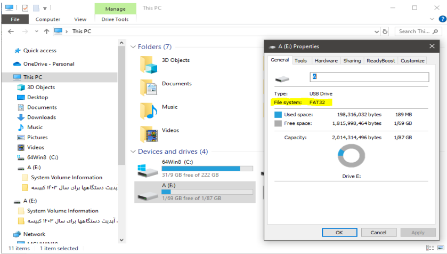Viewport: 447px width, 254px height.
Task: Select Pictures icon in navigation pane
Action: pos(21,137)
